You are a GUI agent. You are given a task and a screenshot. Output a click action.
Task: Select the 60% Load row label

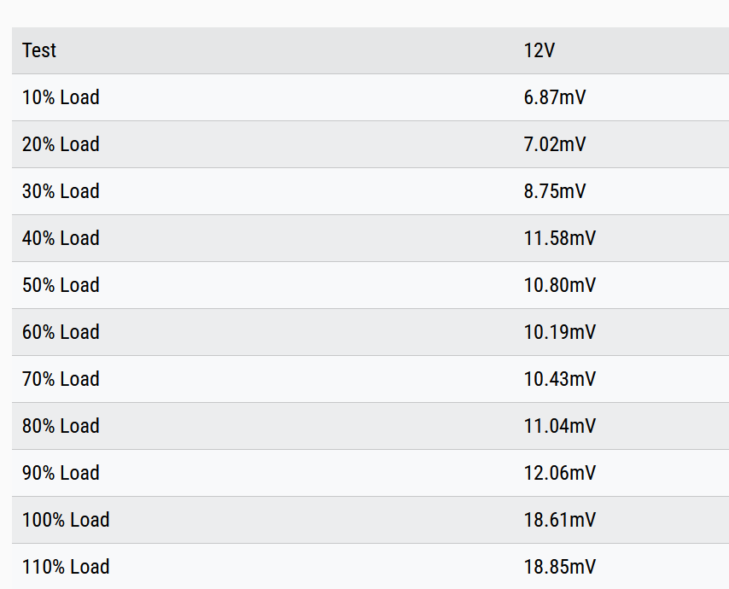61,332
